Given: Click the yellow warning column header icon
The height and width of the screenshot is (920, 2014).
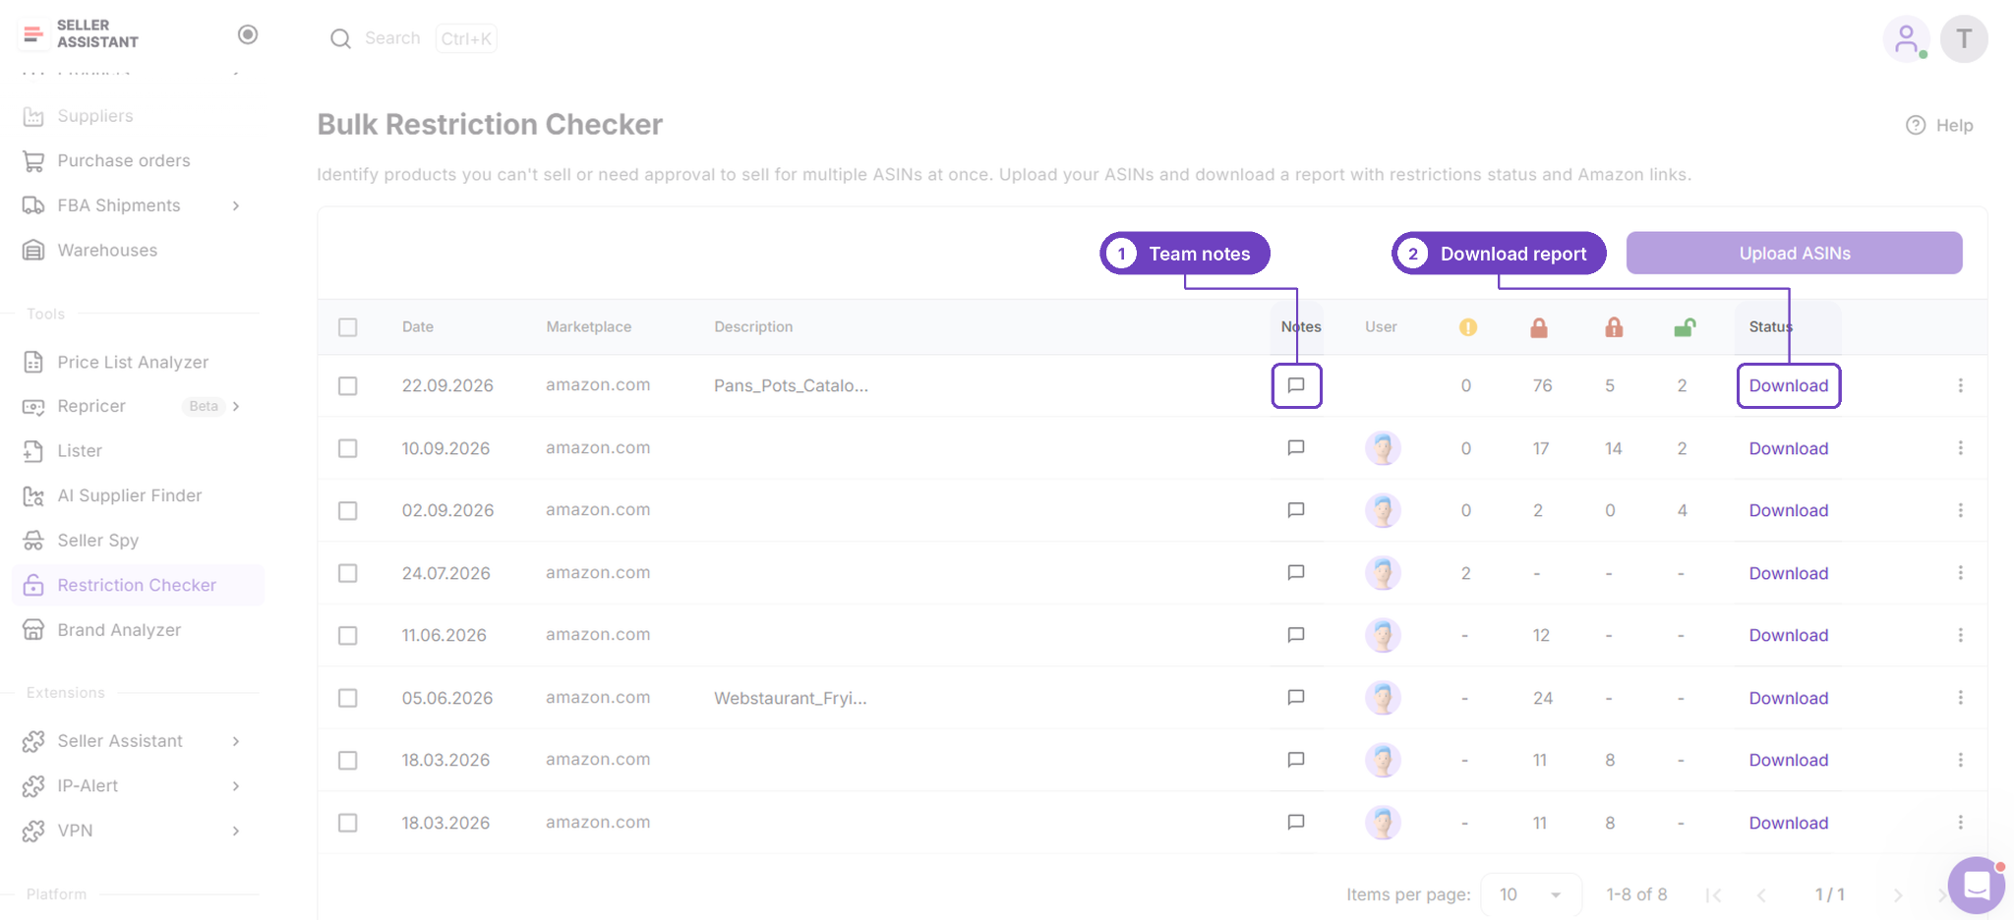Looking at the screenshot, I should 1467,327.
